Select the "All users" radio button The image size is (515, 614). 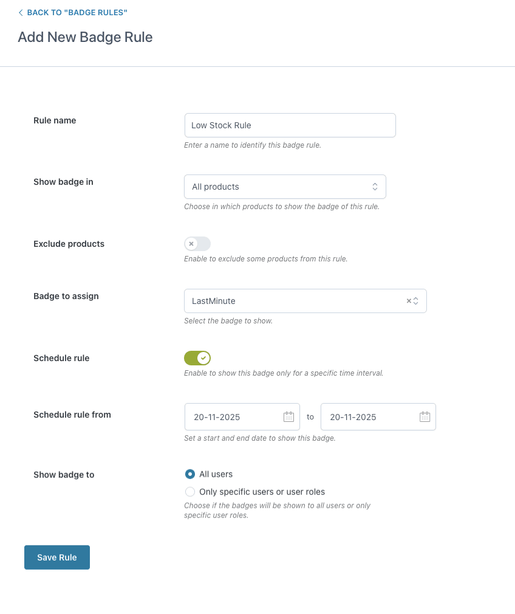(x=190, y=474)
